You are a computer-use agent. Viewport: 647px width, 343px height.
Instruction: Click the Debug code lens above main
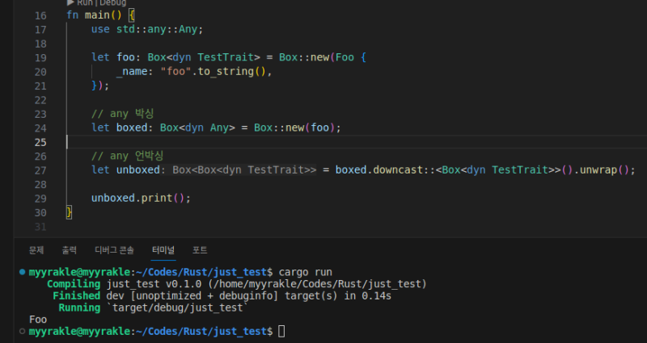click(x=112, y=3)
